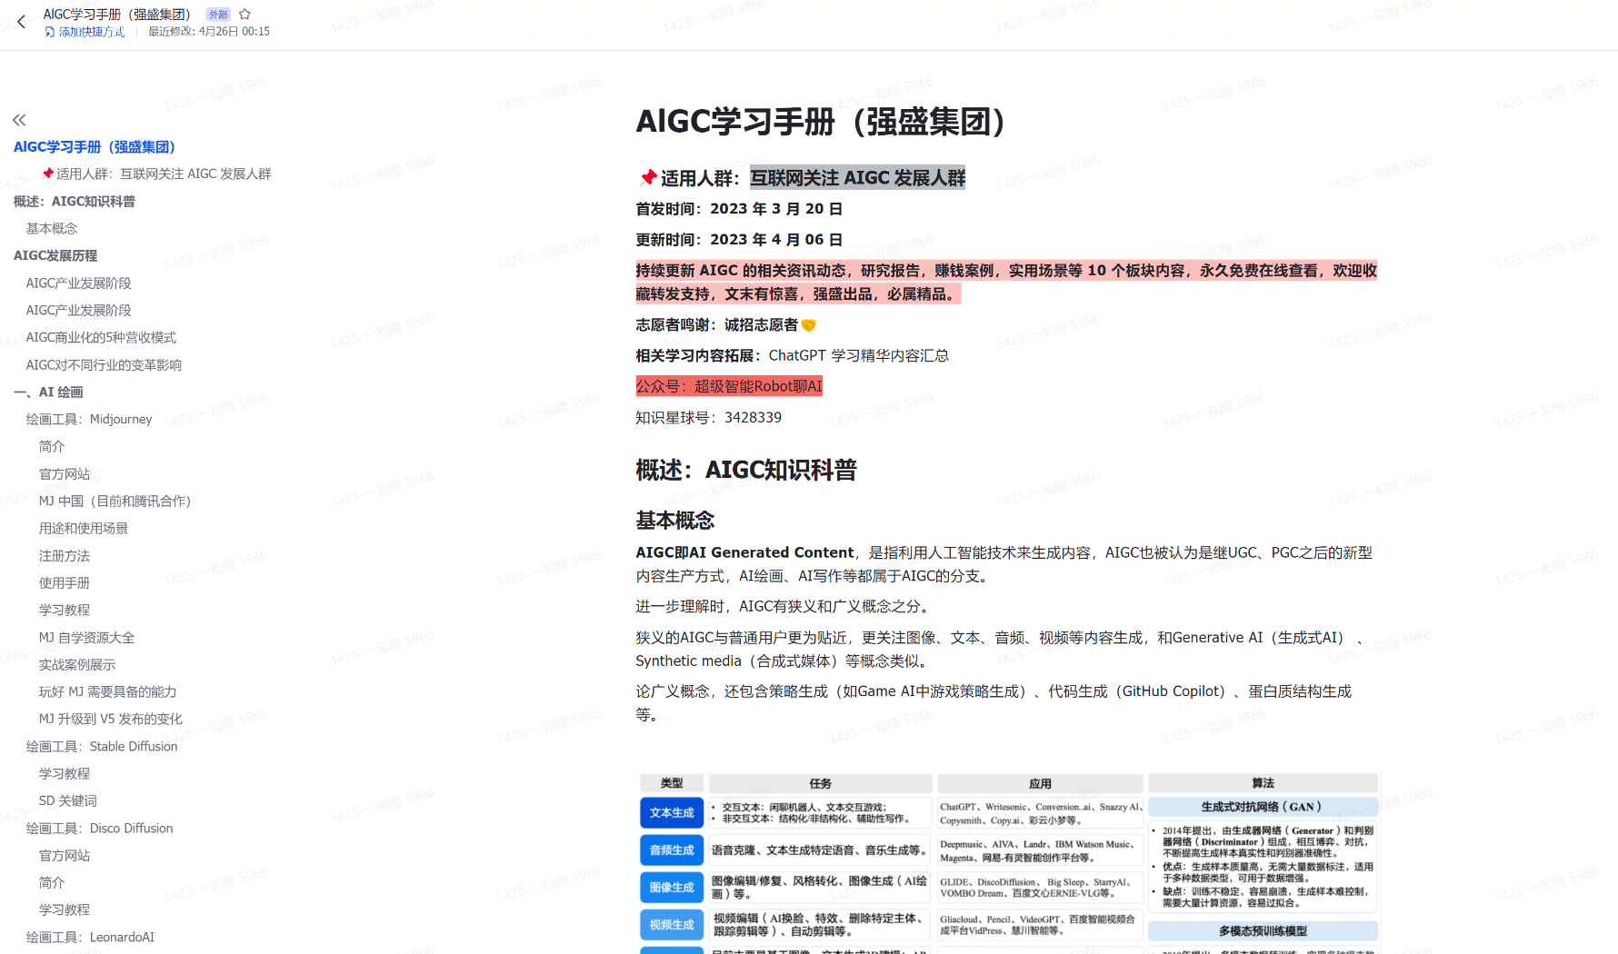Select 绘画工具：Stable Diffusion in outline
The height and width of the screenshot is (954, 1618).
pos(102,747)
